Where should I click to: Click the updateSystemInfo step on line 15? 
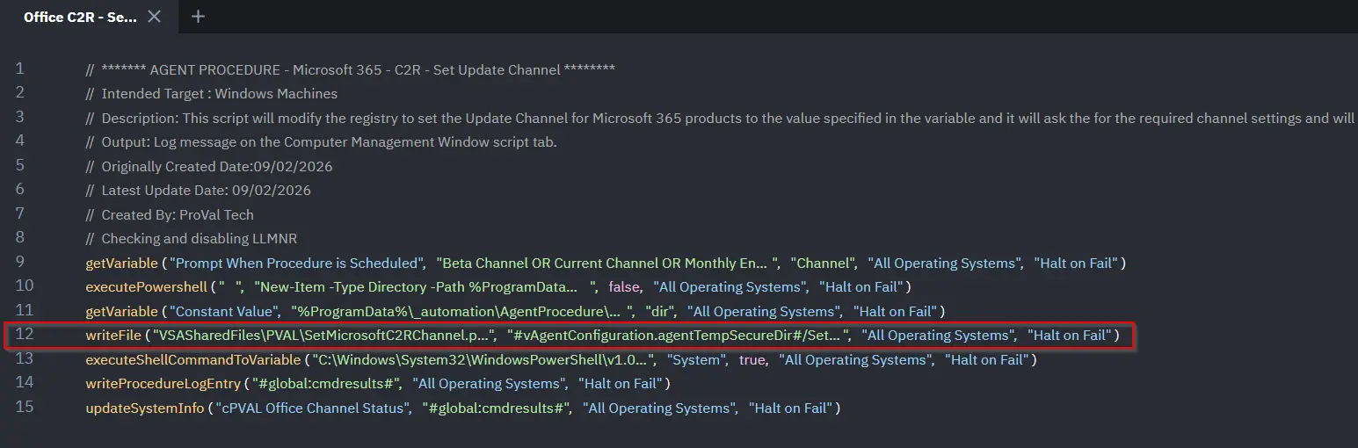click(x=144, y=408)
